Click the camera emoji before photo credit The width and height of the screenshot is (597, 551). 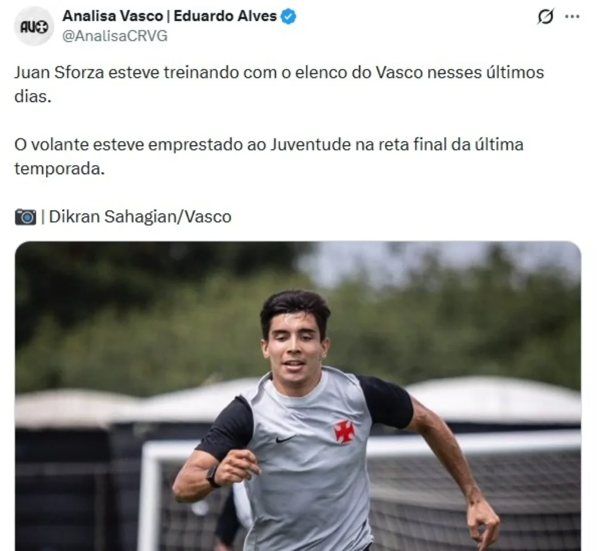click(26, 216)
